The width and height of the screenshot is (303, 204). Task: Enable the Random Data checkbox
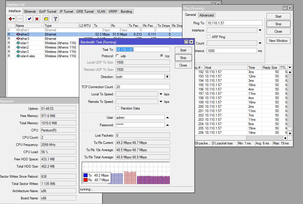(x=117, y=108)
